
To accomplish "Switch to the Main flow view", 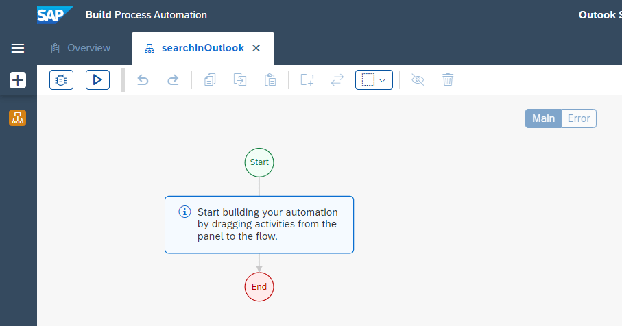I will point(543,118).
